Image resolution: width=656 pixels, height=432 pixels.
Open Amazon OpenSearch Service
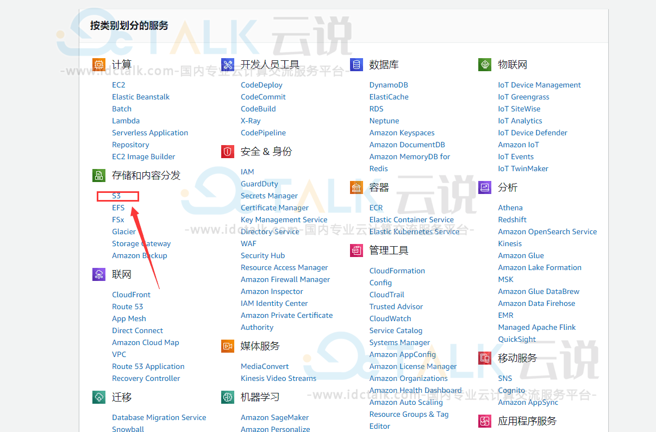coord(547,231)
